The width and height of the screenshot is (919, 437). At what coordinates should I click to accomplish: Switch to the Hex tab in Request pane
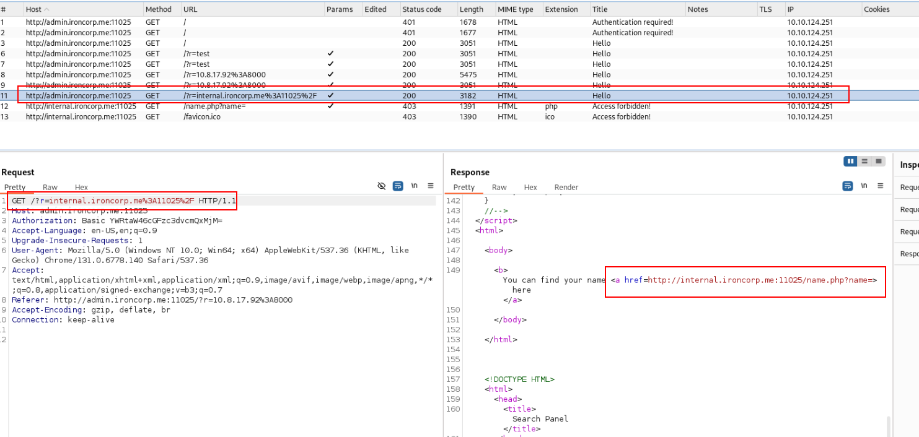click(x=81, y=187)
